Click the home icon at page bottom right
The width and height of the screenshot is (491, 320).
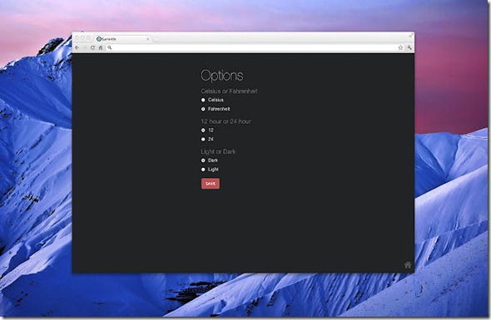408,265
